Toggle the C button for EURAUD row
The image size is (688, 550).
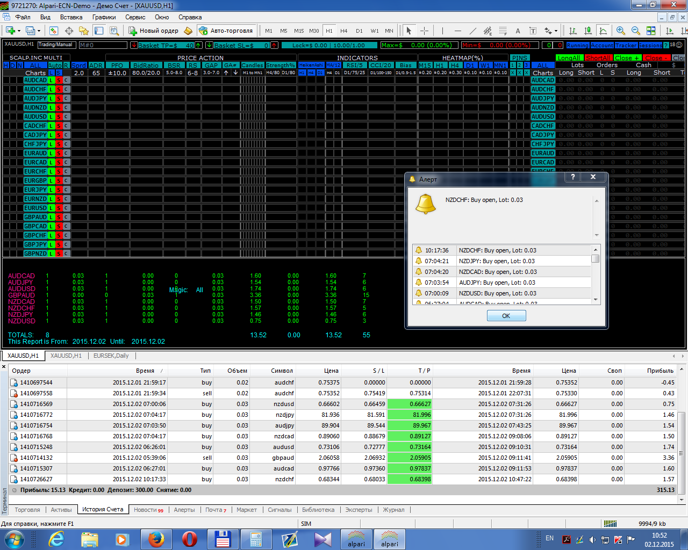[x=67, y=153]
